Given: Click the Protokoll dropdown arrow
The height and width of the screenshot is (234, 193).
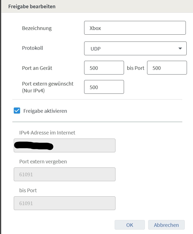Looking at the screenshot, I should (180, 48).
